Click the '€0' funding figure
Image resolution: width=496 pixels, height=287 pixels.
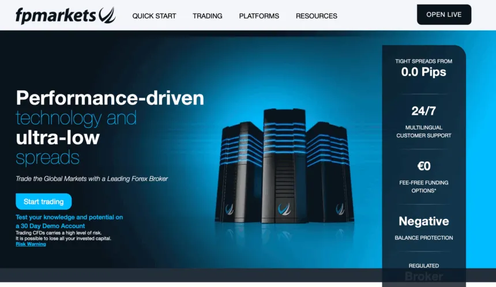point(423,166)
